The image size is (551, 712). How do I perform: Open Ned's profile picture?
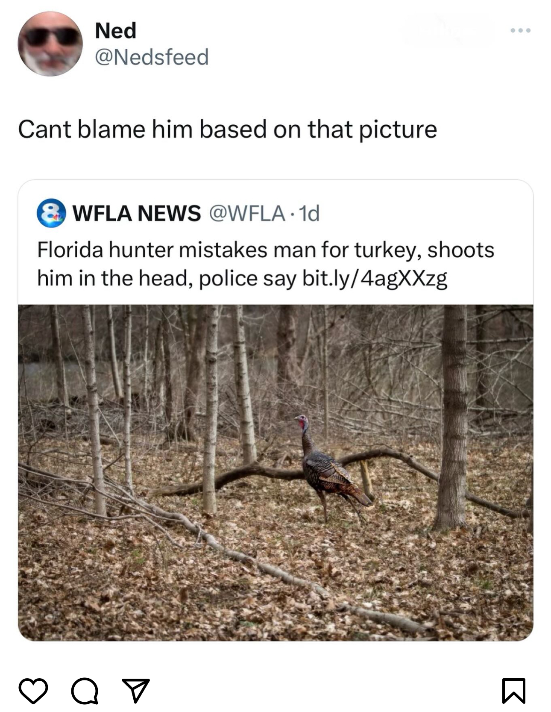pyautogui.click(x=50, y=44)
